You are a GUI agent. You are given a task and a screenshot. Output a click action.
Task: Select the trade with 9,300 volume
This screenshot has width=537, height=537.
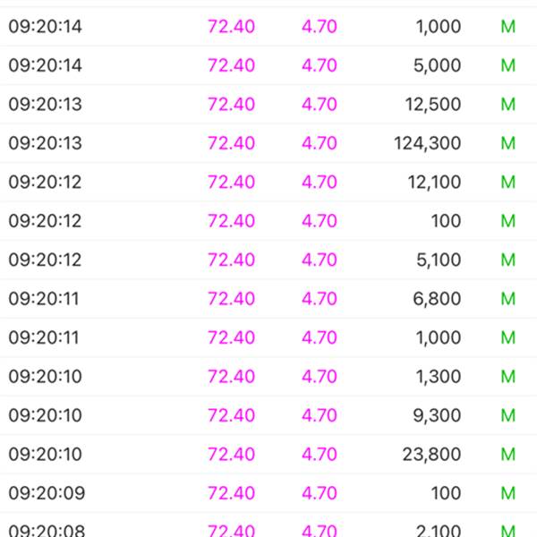click(x=437, y=415)
